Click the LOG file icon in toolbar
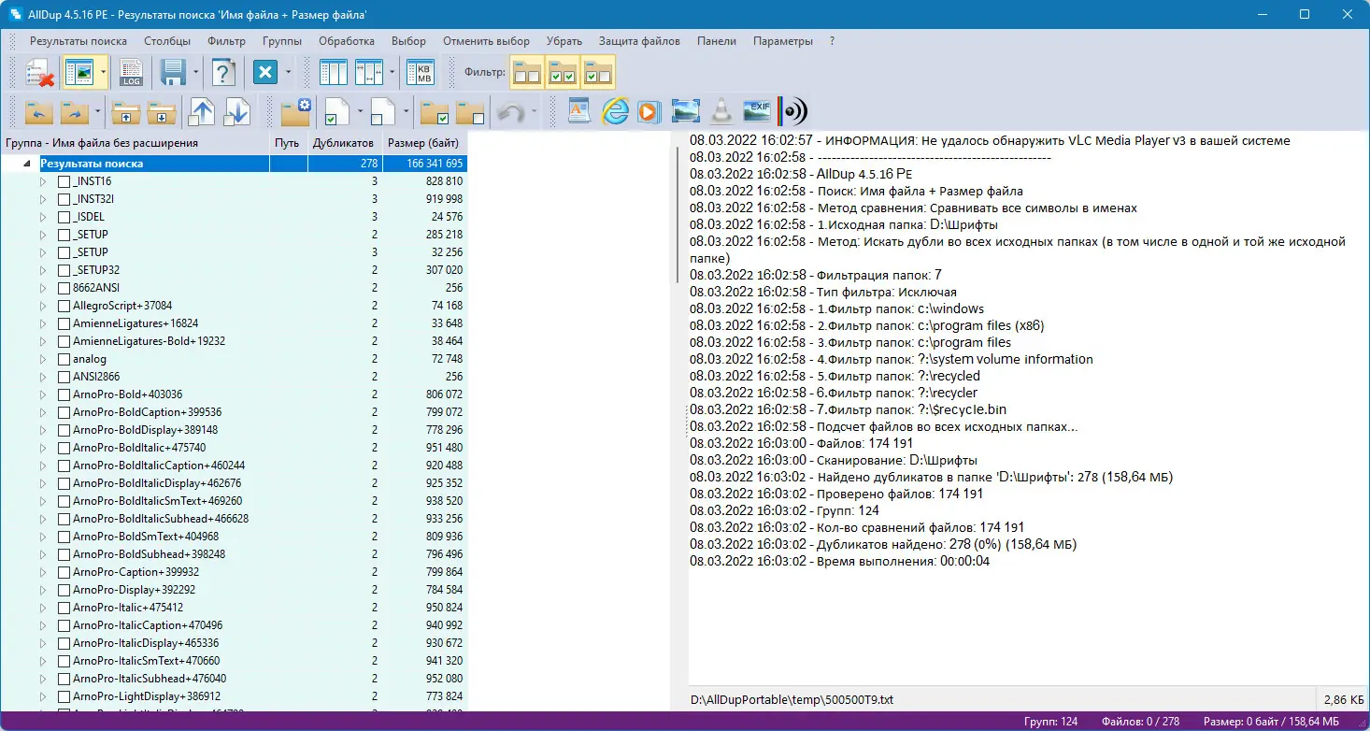Screen dimensions: 1370x731 pyautogui.click(x=130, y=73)
